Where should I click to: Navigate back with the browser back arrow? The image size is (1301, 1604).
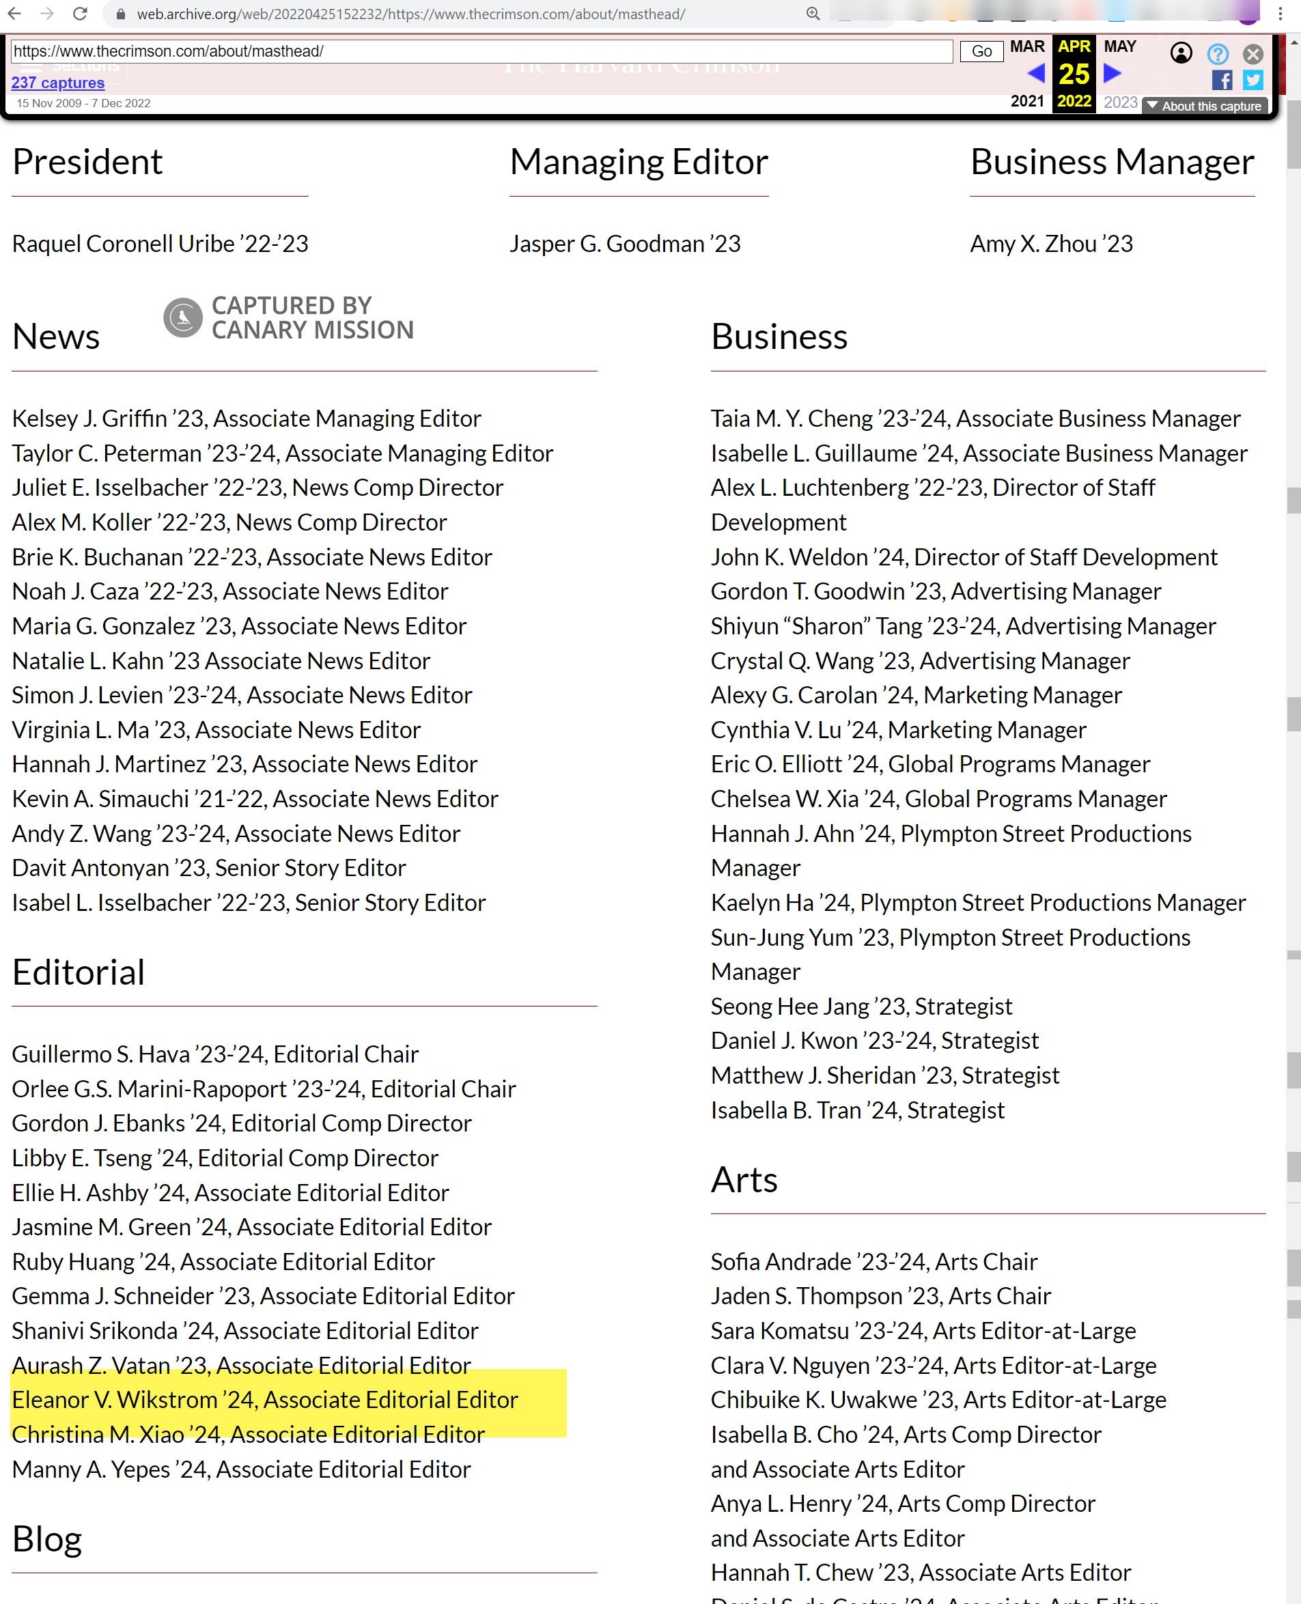[16, 14]
